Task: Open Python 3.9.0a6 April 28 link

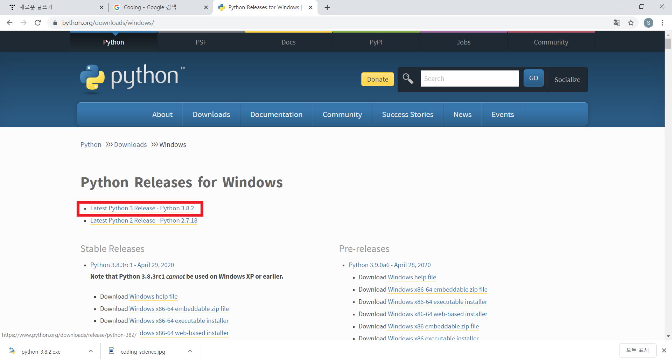Action: pyautogui.click(x=390, y=265)
